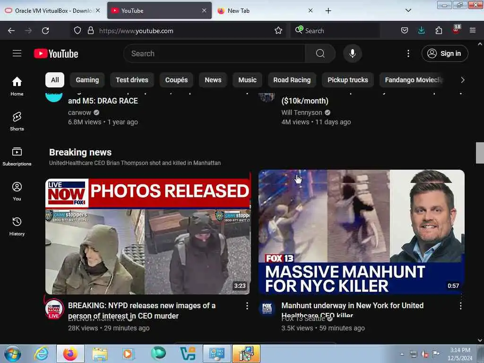Open the Windows Start menu orb

click(13, 354)
